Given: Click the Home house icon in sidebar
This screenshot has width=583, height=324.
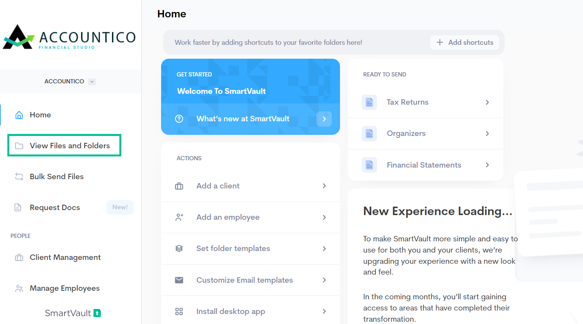Looking at the screenshot, I should click(19, 115).
